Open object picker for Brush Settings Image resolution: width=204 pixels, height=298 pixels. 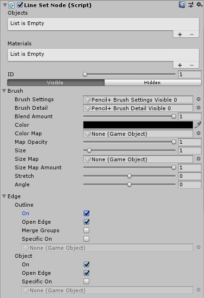coord(198,99)
